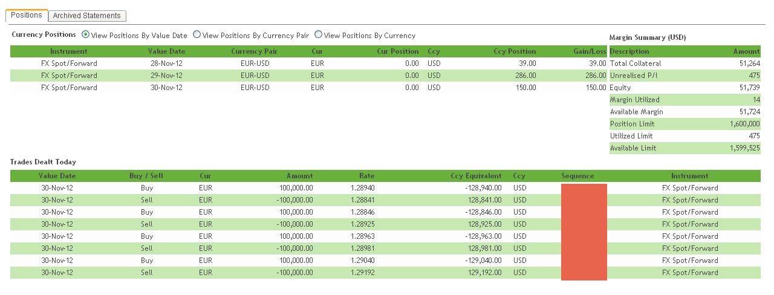This screenshot has height=295, width=774.
Task: Click the Buy / Sell column header
Action: pos(146,176)
